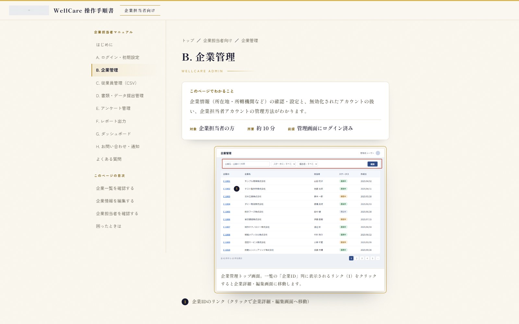Open company link C-1003
This screenshot has height=324, width=519.
[227, 197]
